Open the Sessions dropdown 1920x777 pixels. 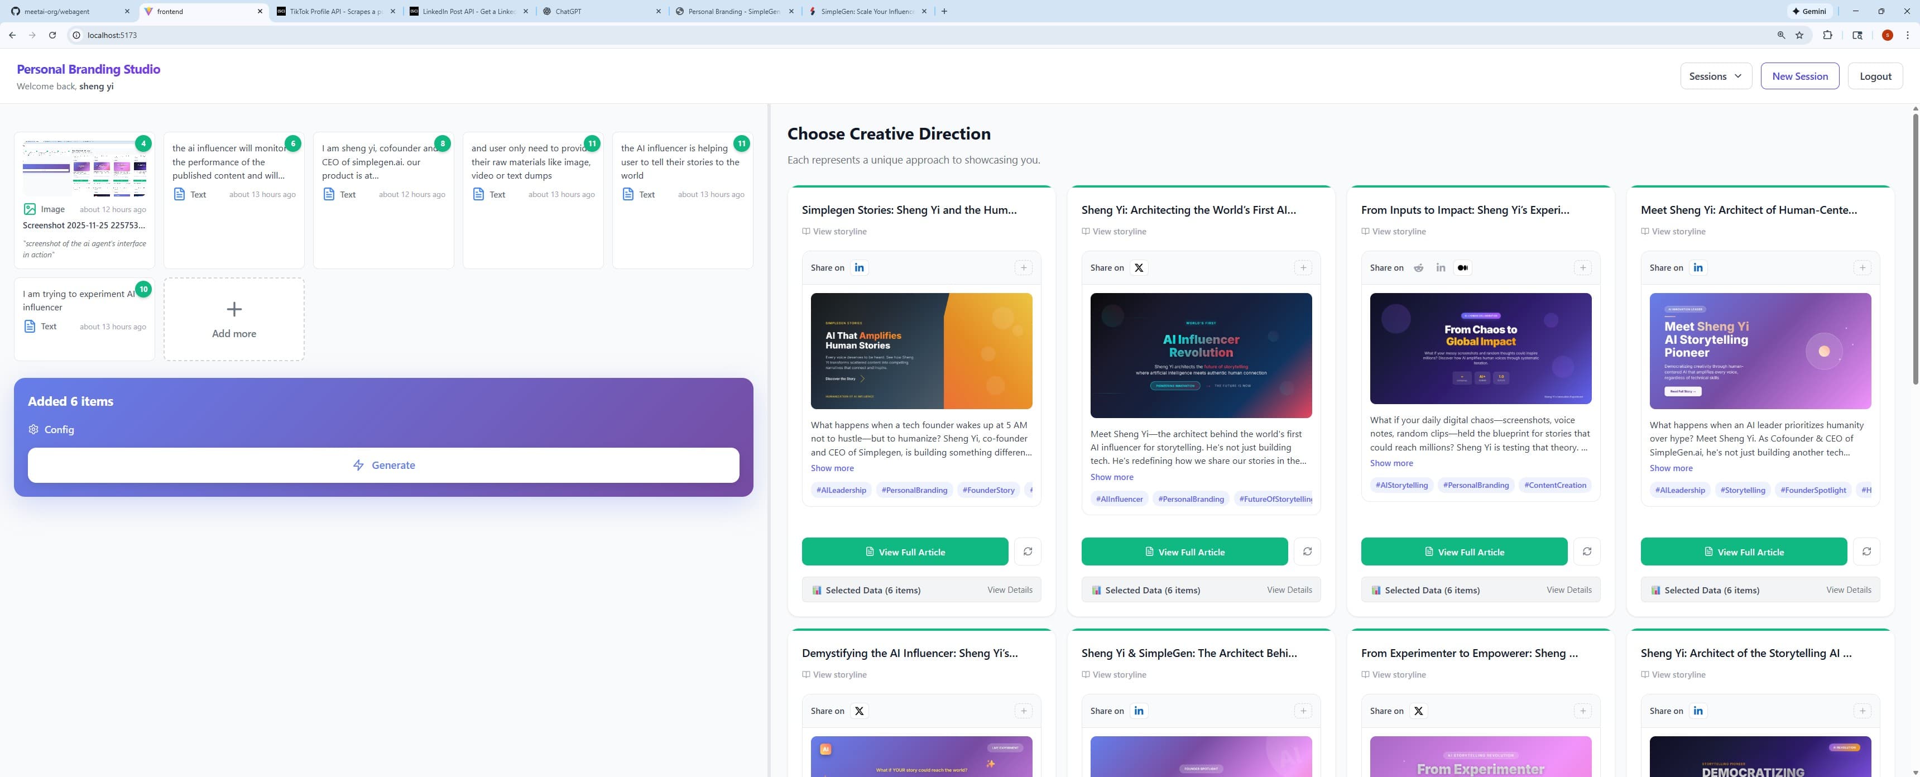[x=1716, y=75]
